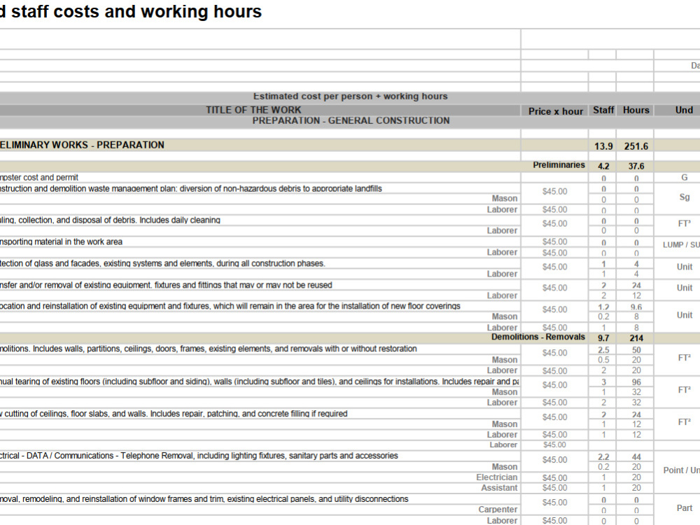Select the 'Staff' column header

tap(603, 111)
